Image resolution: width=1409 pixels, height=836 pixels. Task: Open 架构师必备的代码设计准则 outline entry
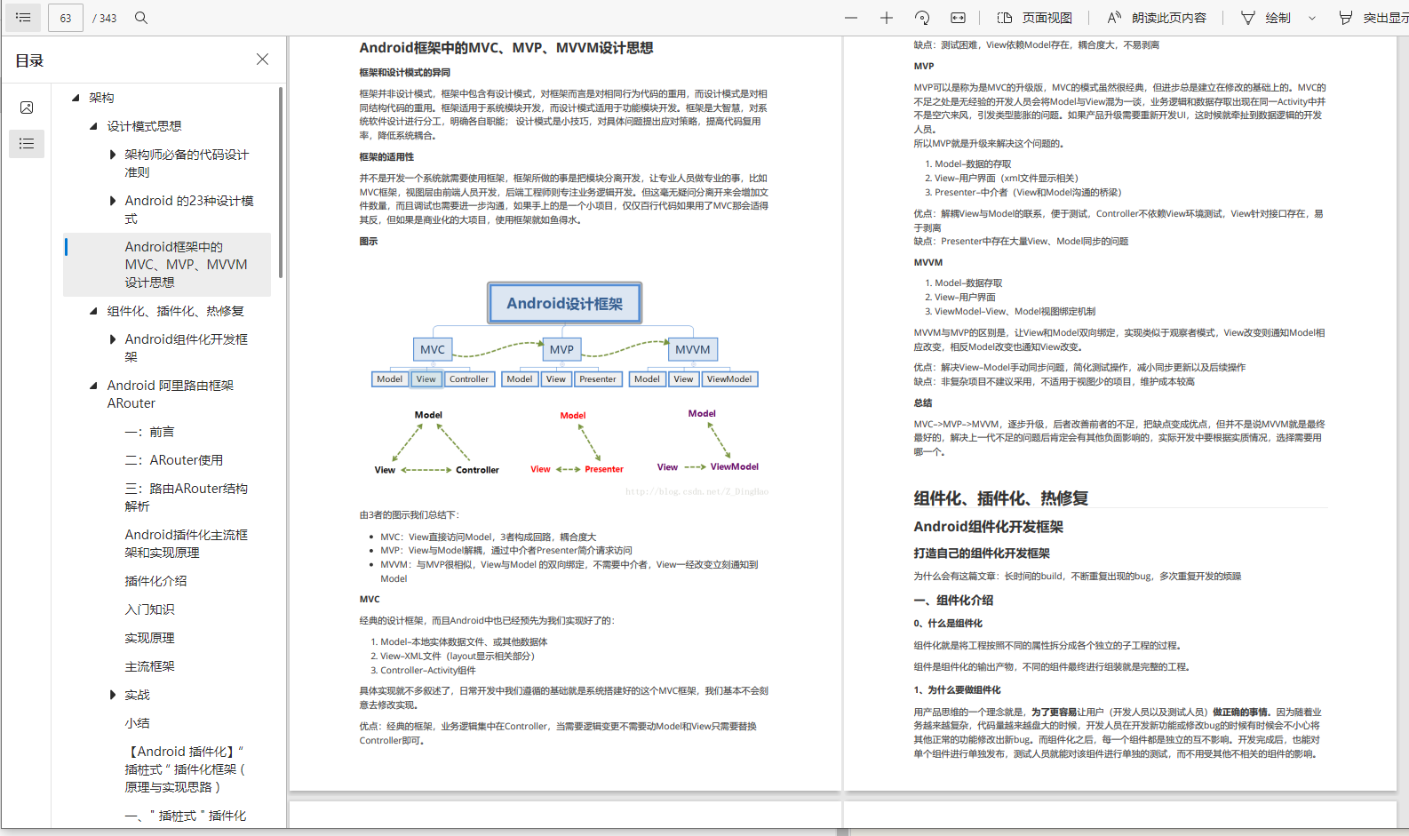[187, 163]
